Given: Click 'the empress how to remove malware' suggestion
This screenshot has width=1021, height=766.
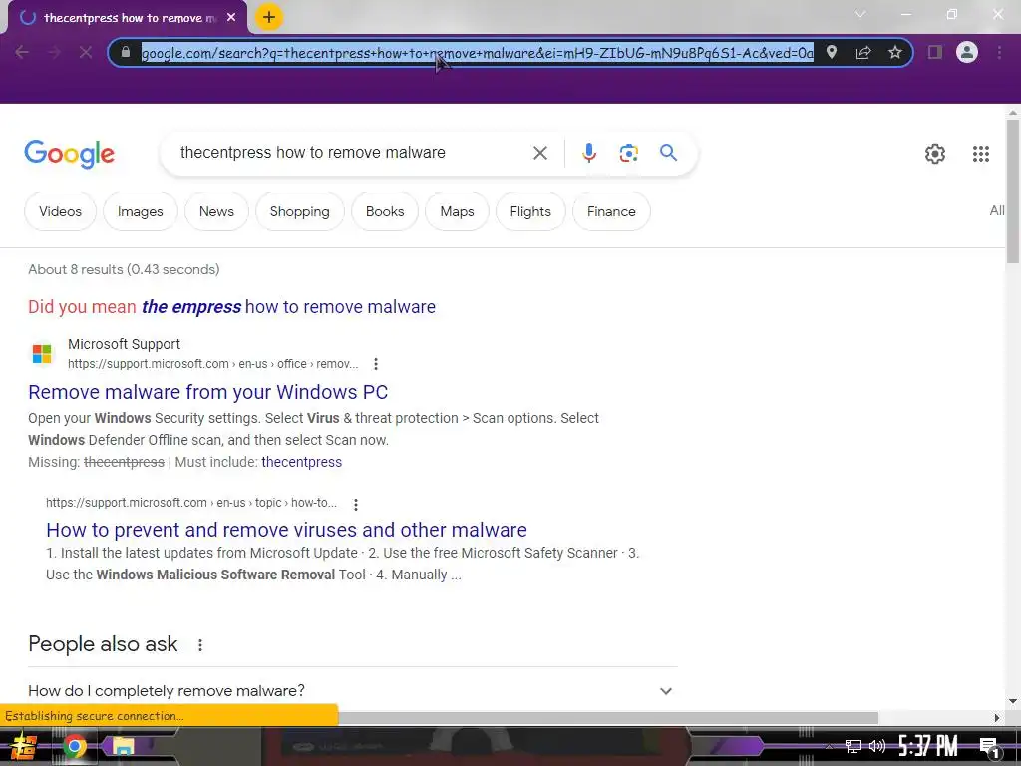Looking at the screenshot, I should [288, 307].
